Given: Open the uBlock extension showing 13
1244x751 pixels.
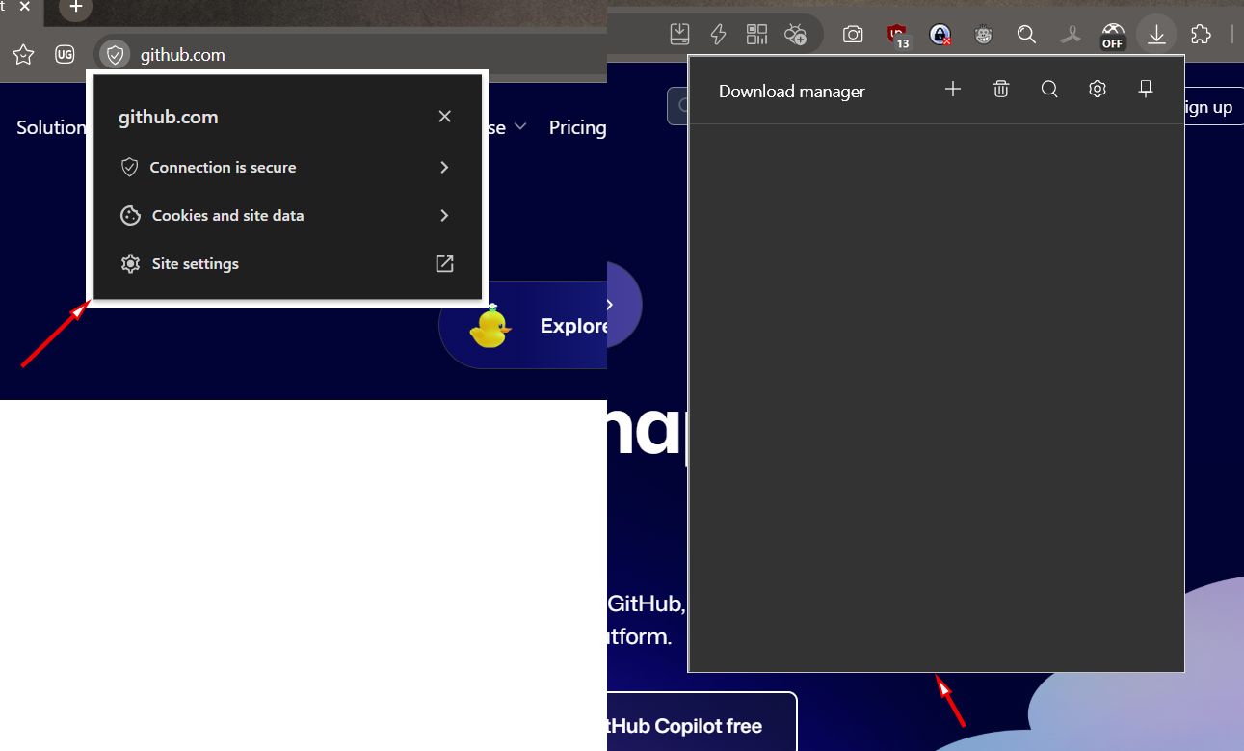Looking at the screenshot, I should coord(898,36).
